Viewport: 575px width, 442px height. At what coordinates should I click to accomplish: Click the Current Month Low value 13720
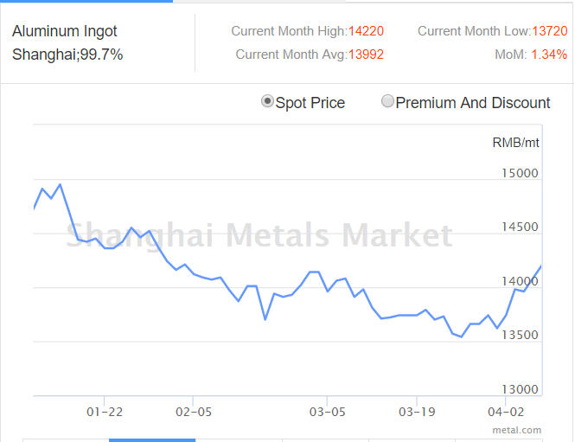tap(550, 31)
